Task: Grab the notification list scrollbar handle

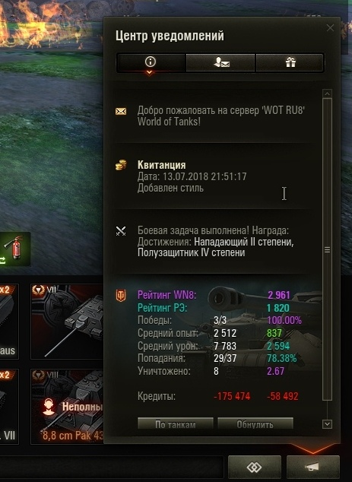Action: [x=328, y=249]
